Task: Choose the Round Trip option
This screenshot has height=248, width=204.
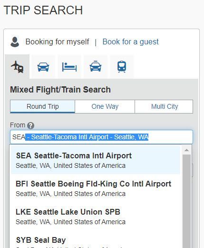Action: 42,106
